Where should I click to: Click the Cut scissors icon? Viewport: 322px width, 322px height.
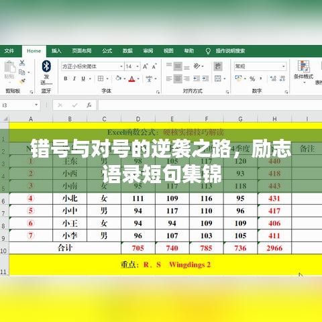click(22, 63)
